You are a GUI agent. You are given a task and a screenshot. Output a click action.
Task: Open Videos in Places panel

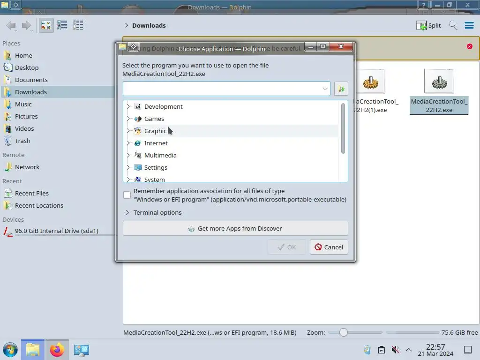click(x=24, y=129)
